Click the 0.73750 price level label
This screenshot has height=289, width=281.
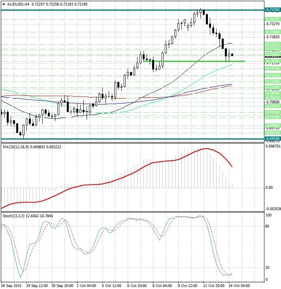click(273, 10)
